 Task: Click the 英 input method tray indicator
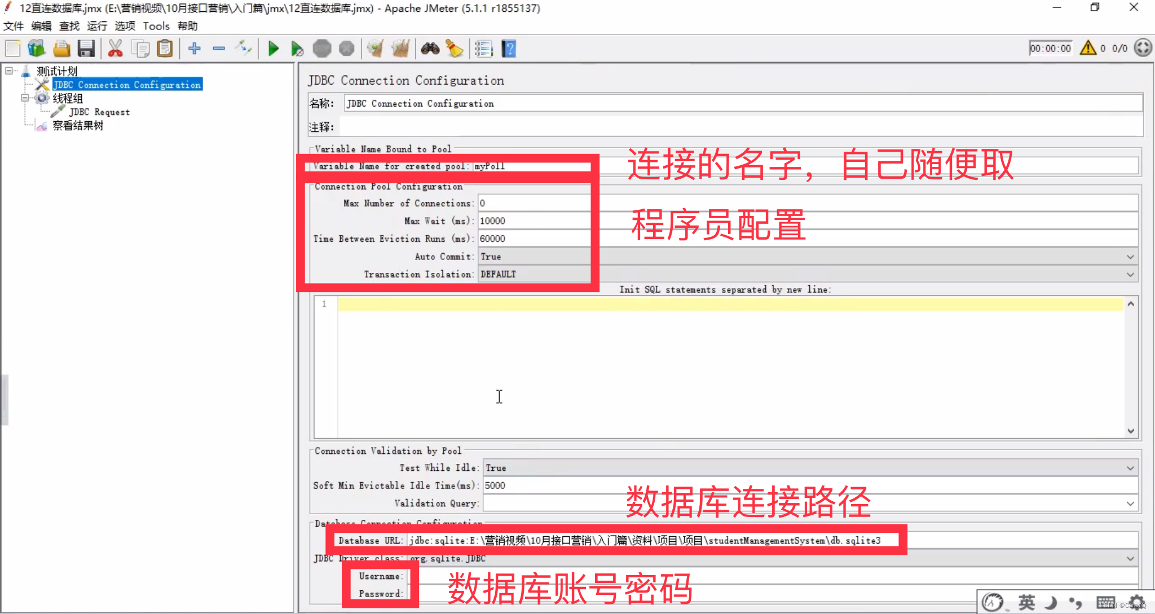click(x=1026, y=602)
